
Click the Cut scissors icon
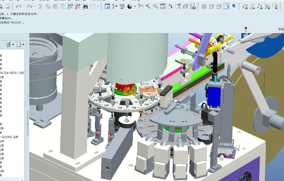tap(40, 6)
